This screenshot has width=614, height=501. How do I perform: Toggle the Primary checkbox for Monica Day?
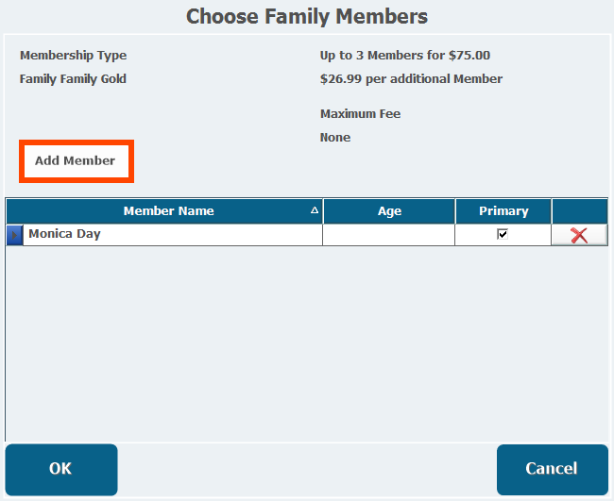click(502, 234)
